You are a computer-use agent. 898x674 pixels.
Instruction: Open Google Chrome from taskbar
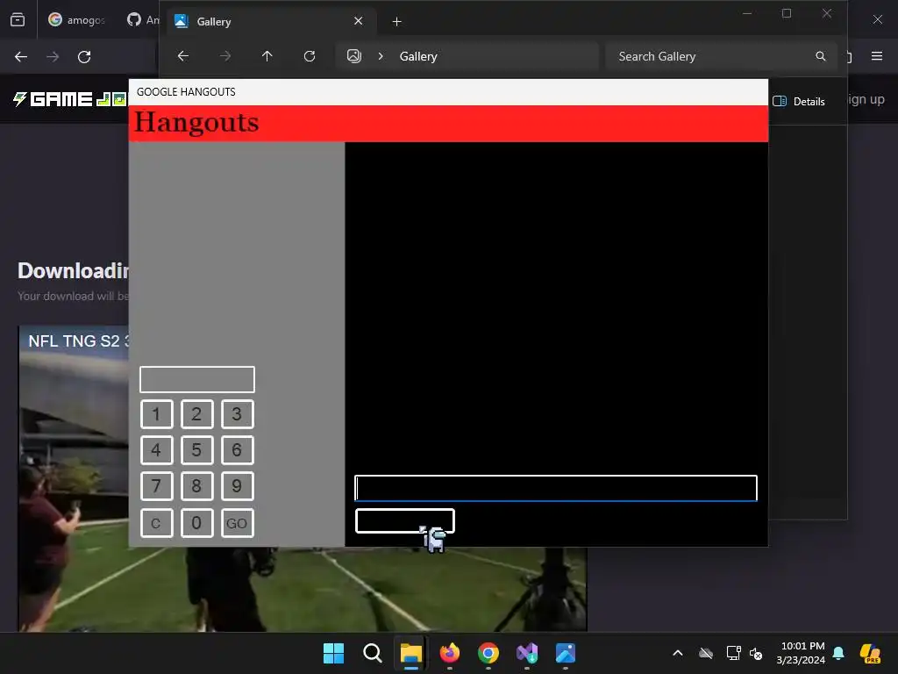488,653
